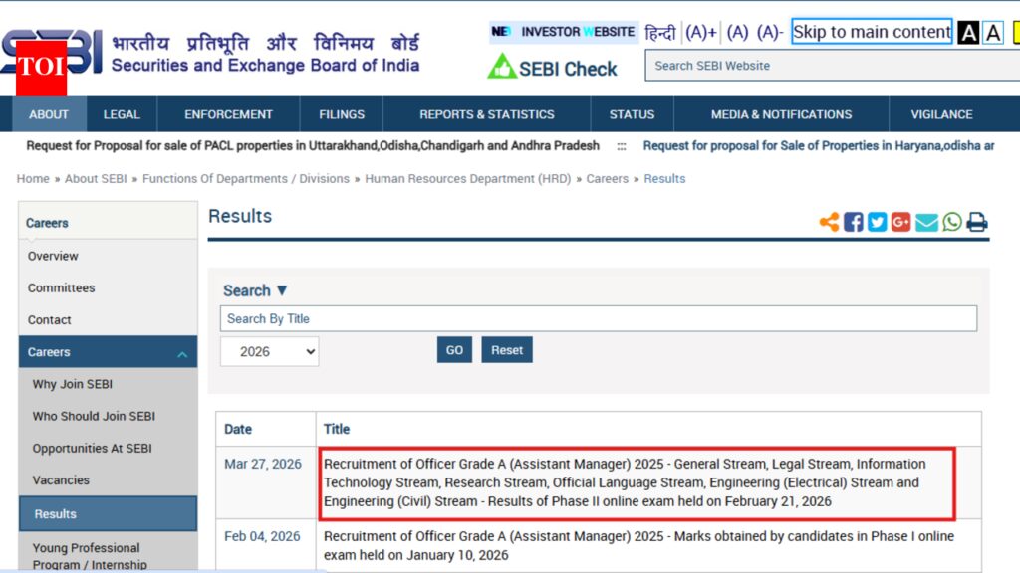
Task: Share via the WhatsApp icon
Action: (951, 222)
